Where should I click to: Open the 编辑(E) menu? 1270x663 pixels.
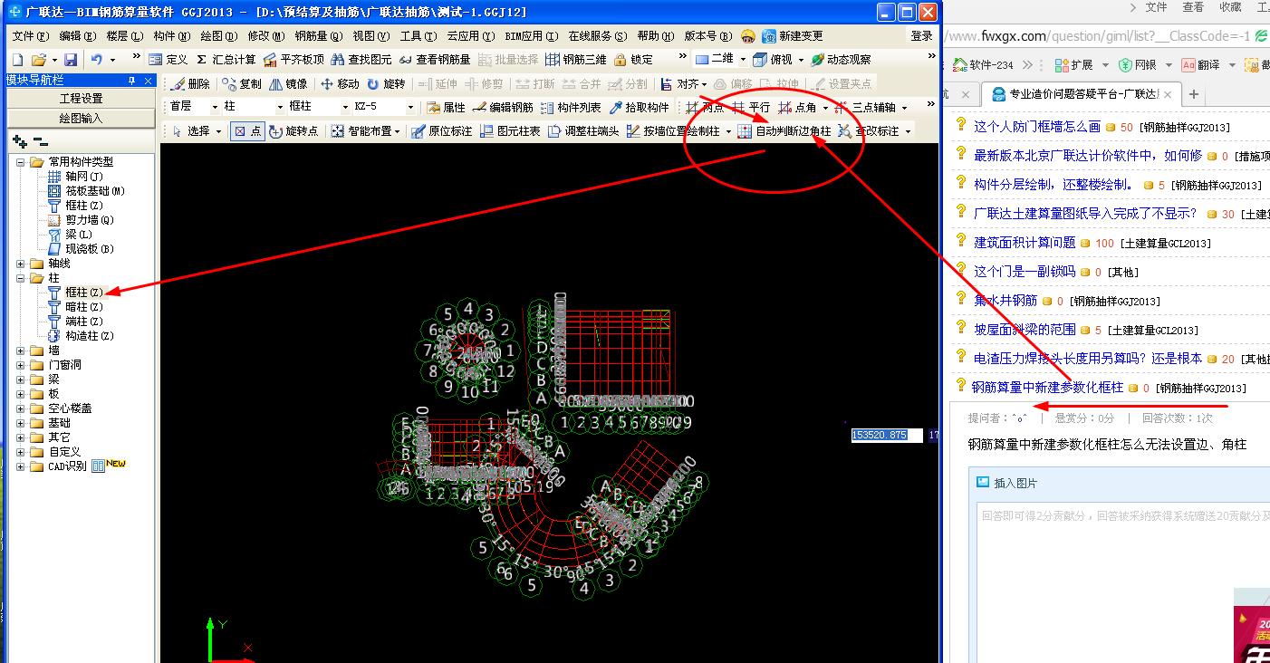click(x=77, y=36)
